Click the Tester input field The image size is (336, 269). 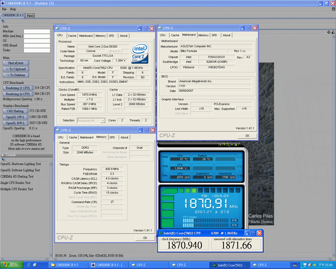pos(37,50)
